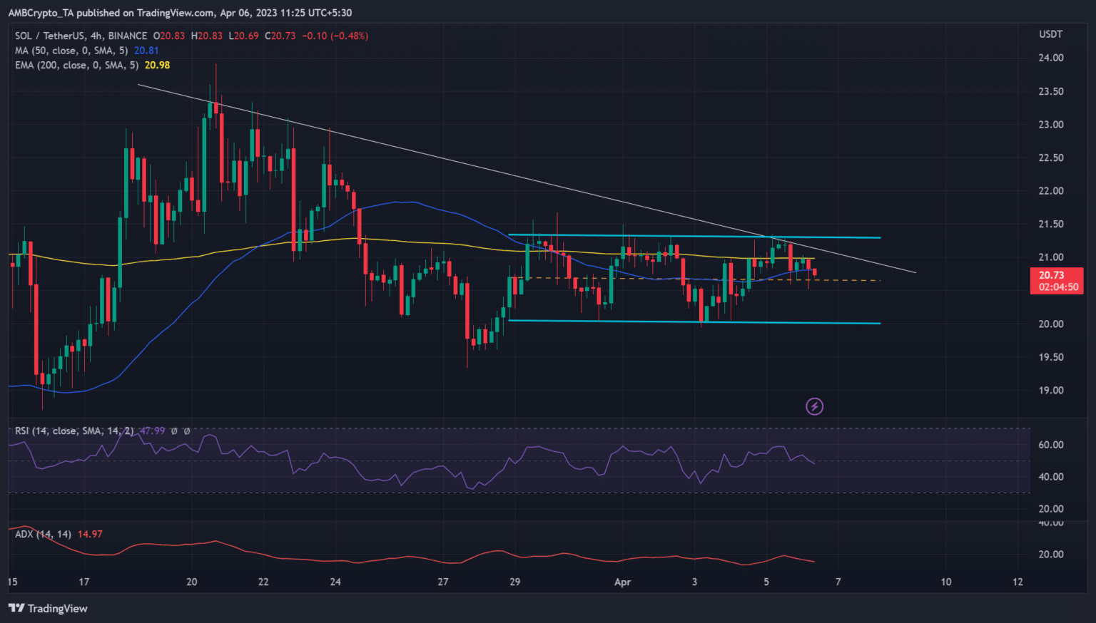This screenshot has height=623, width=1096.
Task: Click the TradingView logo in the footer
Action: click(x=48, y=608)
